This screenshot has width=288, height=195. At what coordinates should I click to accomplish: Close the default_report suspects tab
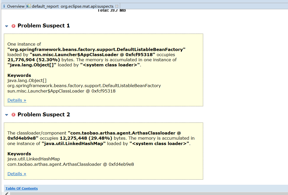coord(117,6)
